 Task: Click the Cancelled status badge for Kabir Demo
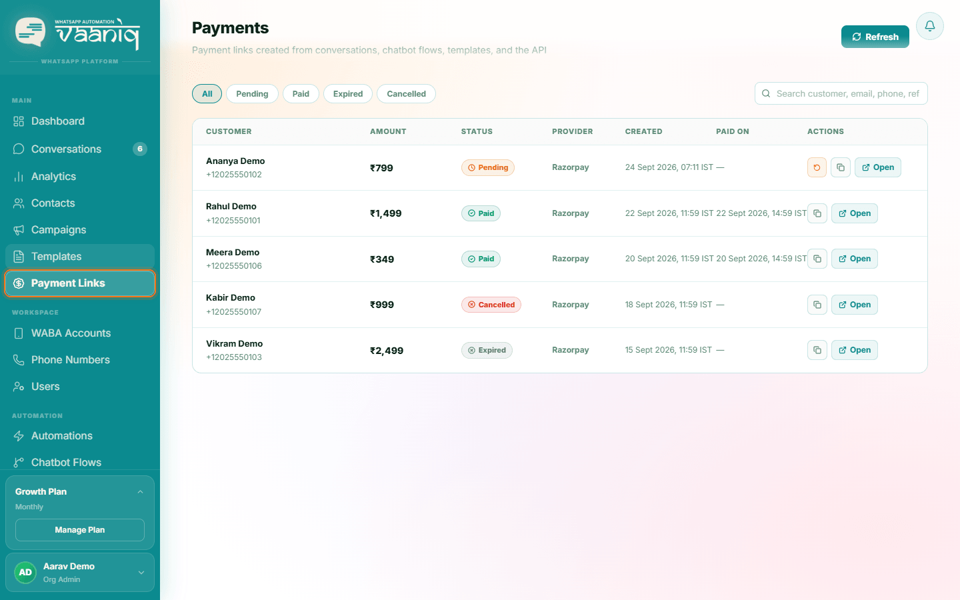pyautogui.click(x=491, y=305)
